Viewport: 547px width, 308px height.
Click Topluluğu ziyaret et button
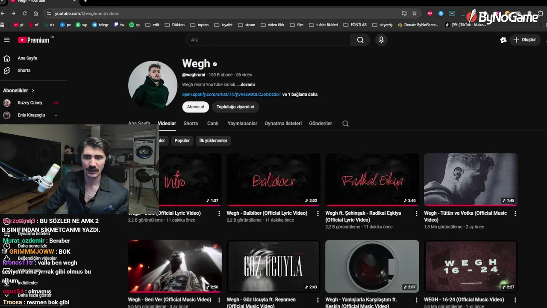[x=235, y=107]
